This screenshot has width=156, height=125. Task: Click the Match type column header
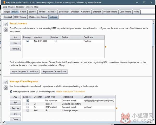click(53, 97)
